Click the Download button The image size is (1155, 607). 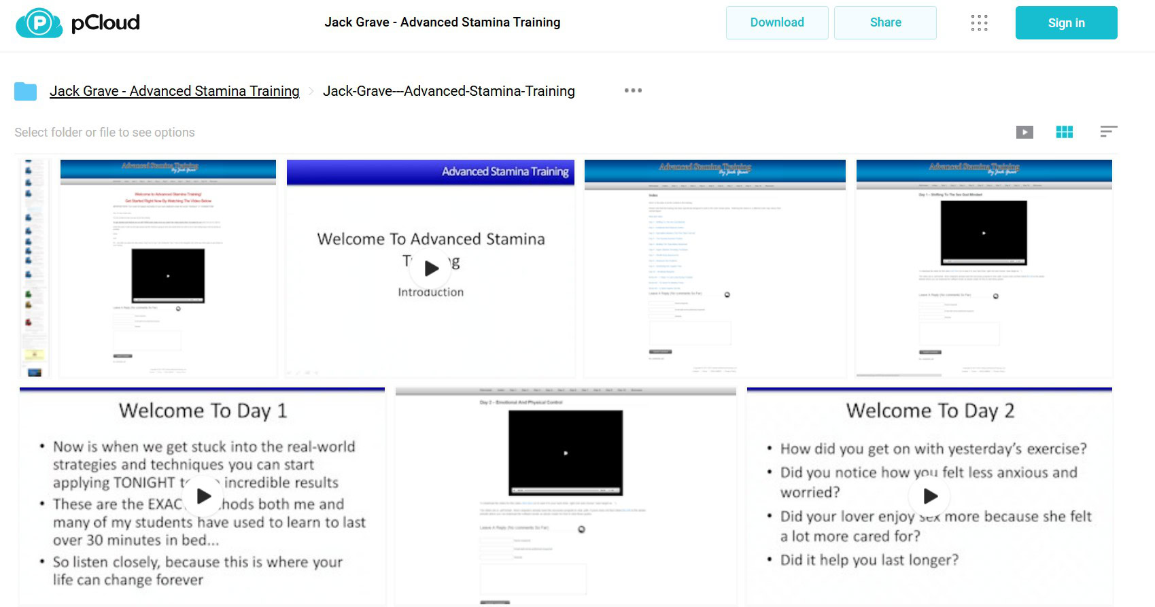pyautogui.click(x=777, y=22)
